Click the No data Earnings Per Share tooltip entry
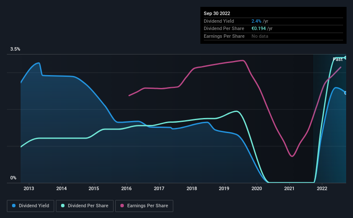Image resolution: width=353 pixels, height=218 pixels. point(260,36)
